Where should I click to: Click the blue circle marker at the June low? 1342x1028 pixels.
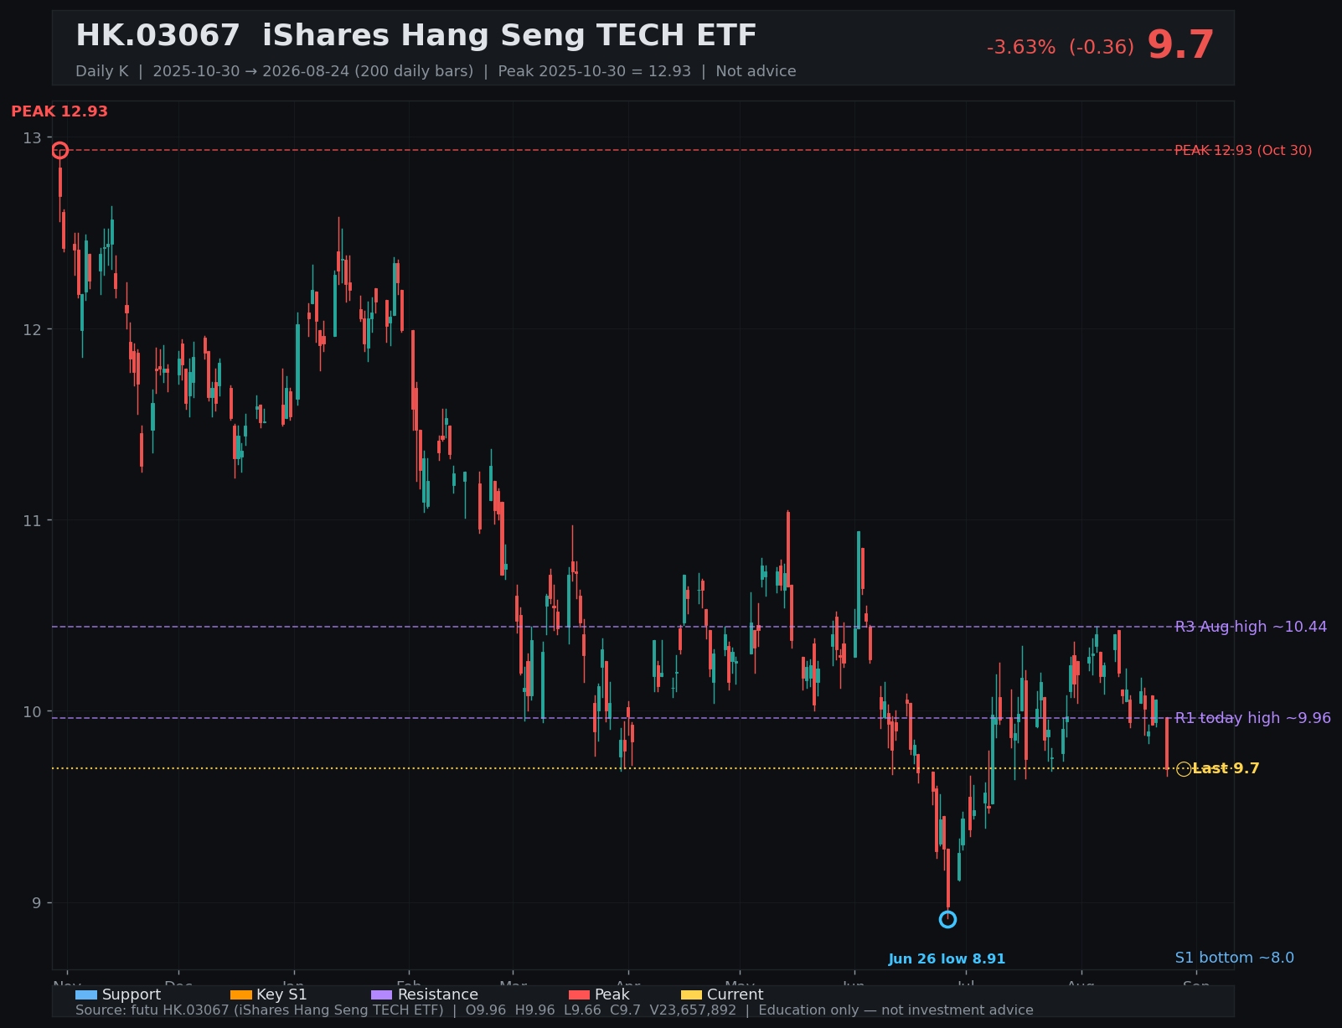click(x=947, y=920)
